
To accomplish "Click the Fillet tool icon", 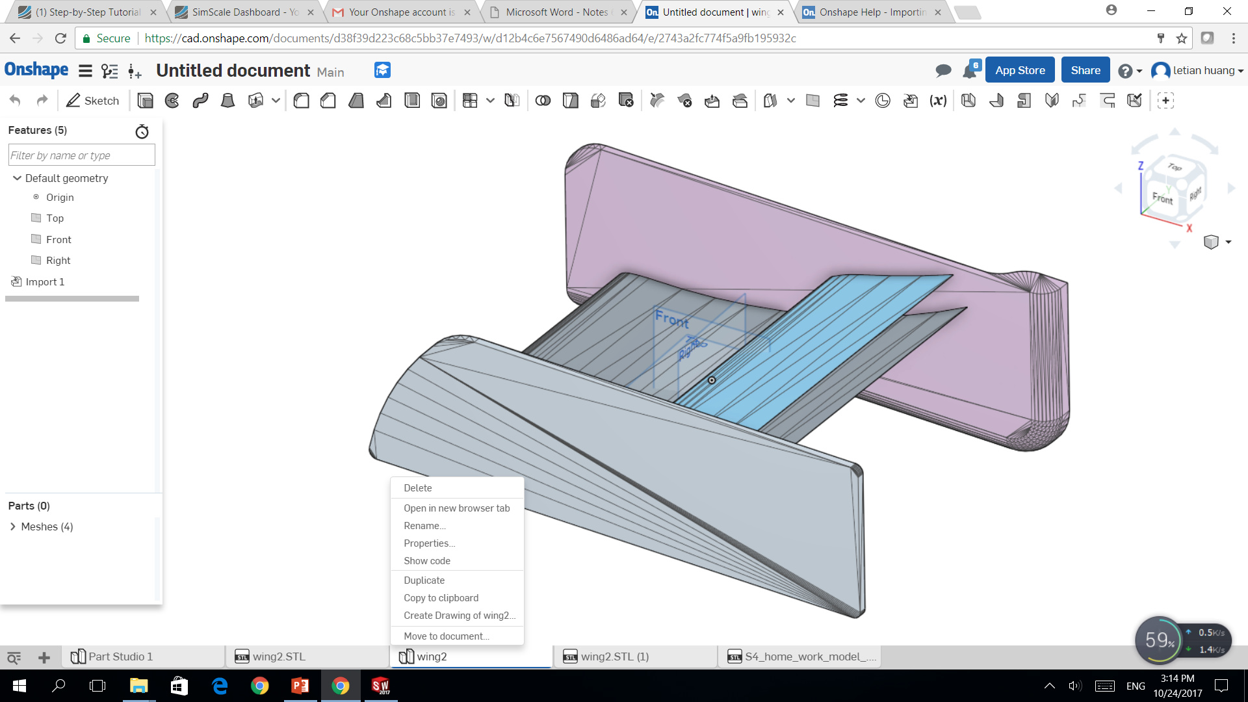I will click(x=301, y=101).
